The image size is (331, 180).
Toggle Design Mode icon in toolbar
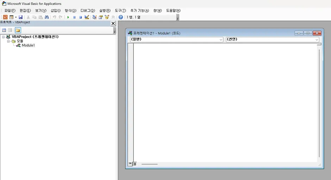click(87, 17)
